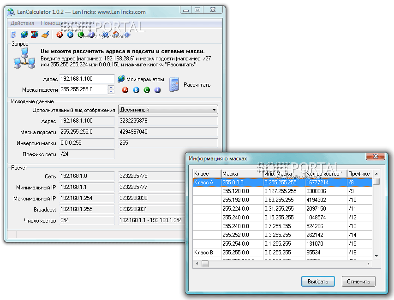Screen dimensions: 394x300
Task: Click the large calculator icon beside Рассчитать
Action: 174,84
